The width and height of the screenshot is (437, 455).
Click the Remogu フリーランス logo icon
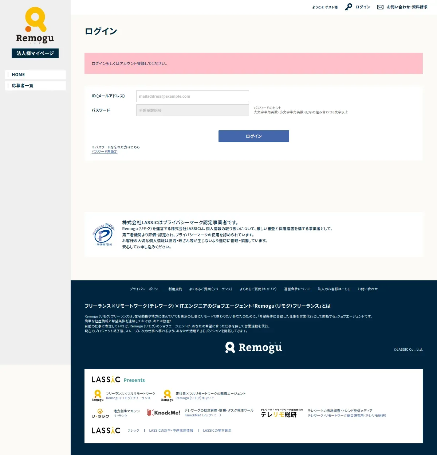(98, 396)
